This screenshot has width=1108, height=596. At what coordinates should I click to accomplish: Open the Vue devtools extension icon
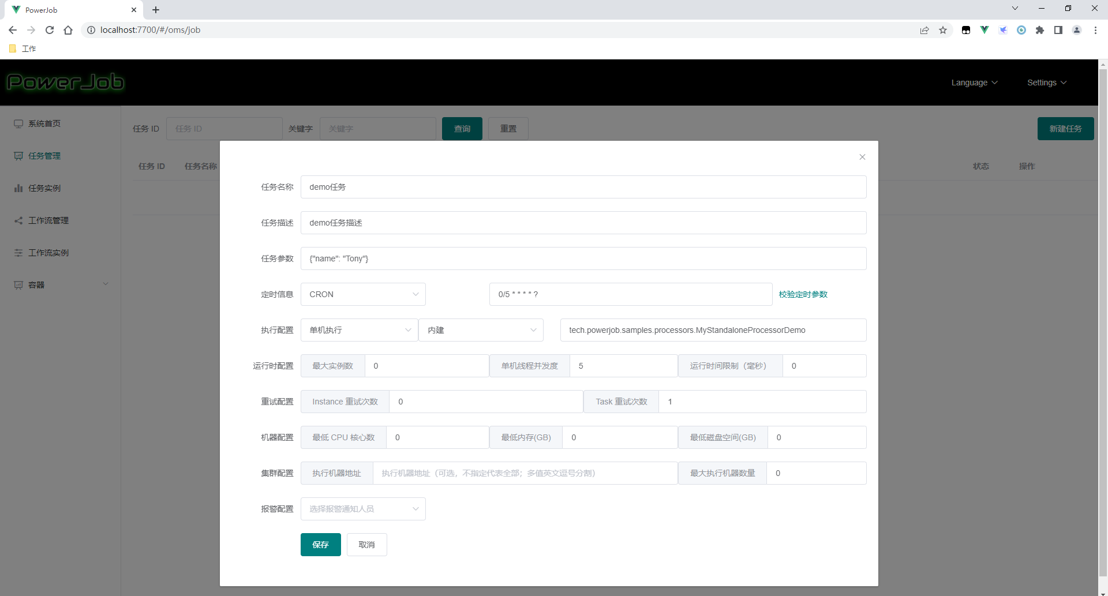985,30
